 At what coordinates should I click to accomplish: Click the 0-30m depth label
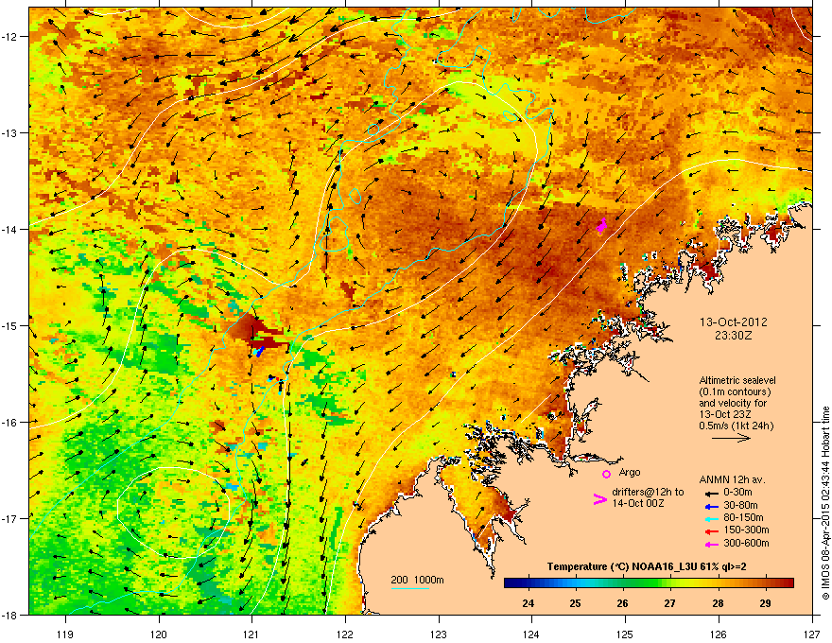pos(737,493)
